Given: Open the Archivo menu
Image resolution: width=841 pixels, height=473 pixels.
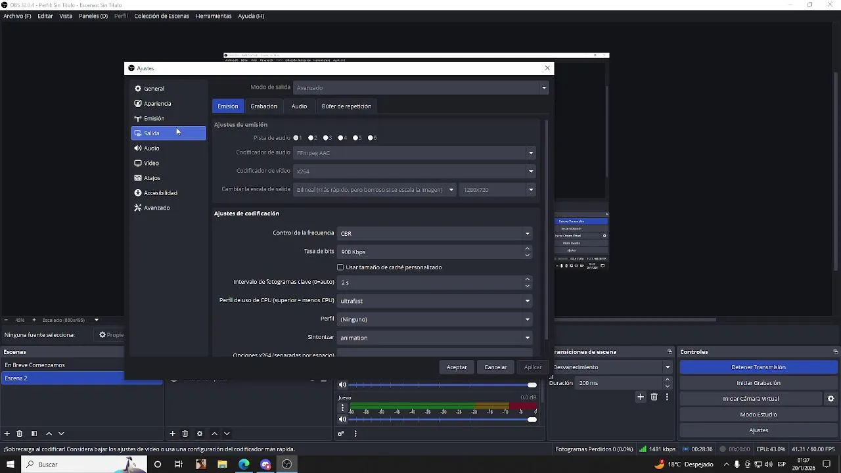Looking at the screenshot, I should tap(17, 16).
